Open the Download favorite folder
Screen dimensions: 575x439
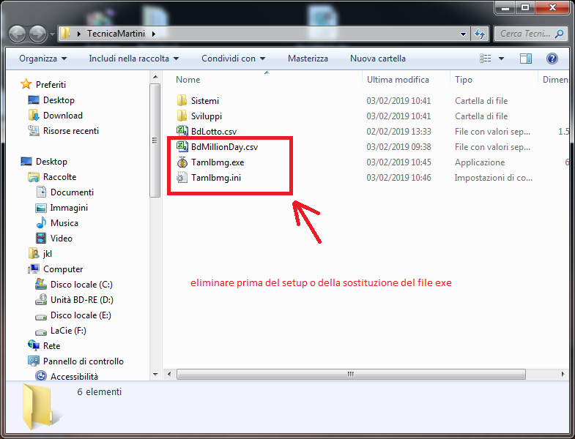(56, 116)
